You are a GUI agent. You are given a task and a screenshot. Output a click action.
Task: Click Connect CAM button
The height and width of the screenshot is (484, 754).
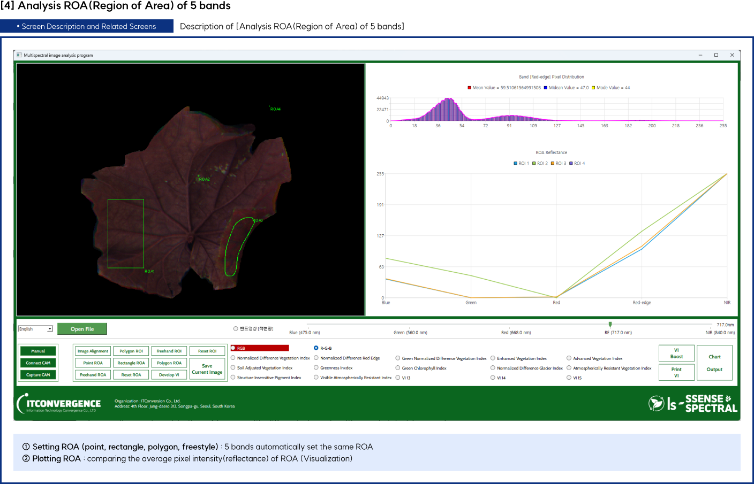pos(38,363)
